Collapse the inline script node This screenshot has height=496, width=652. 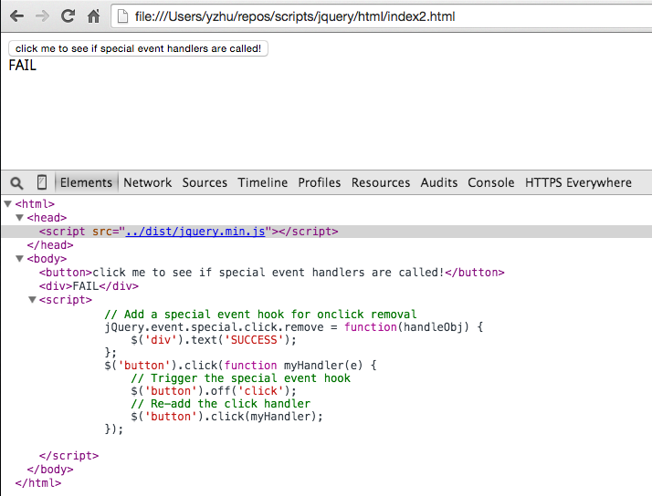32,300
